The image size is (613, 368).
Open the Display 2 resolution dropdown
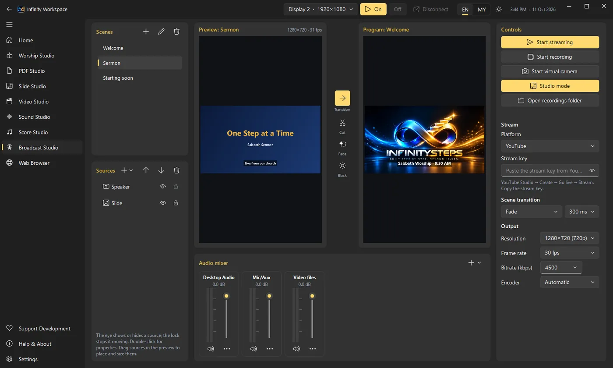tap(321, 9)
